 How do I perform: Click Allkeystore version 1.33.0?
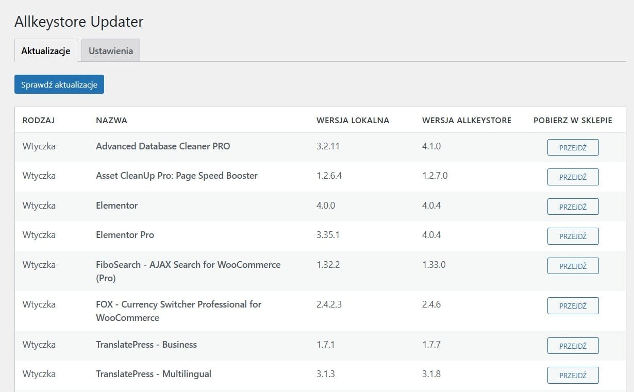[434, 265]
